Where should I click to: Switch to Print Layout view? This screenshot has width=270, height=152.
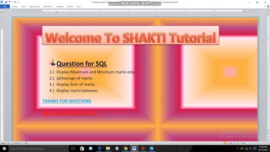click(225, 143)
